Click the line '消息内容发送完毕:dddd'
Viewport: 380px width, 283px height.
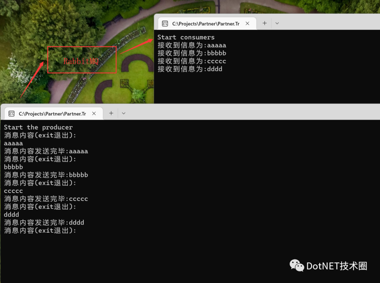44,222
